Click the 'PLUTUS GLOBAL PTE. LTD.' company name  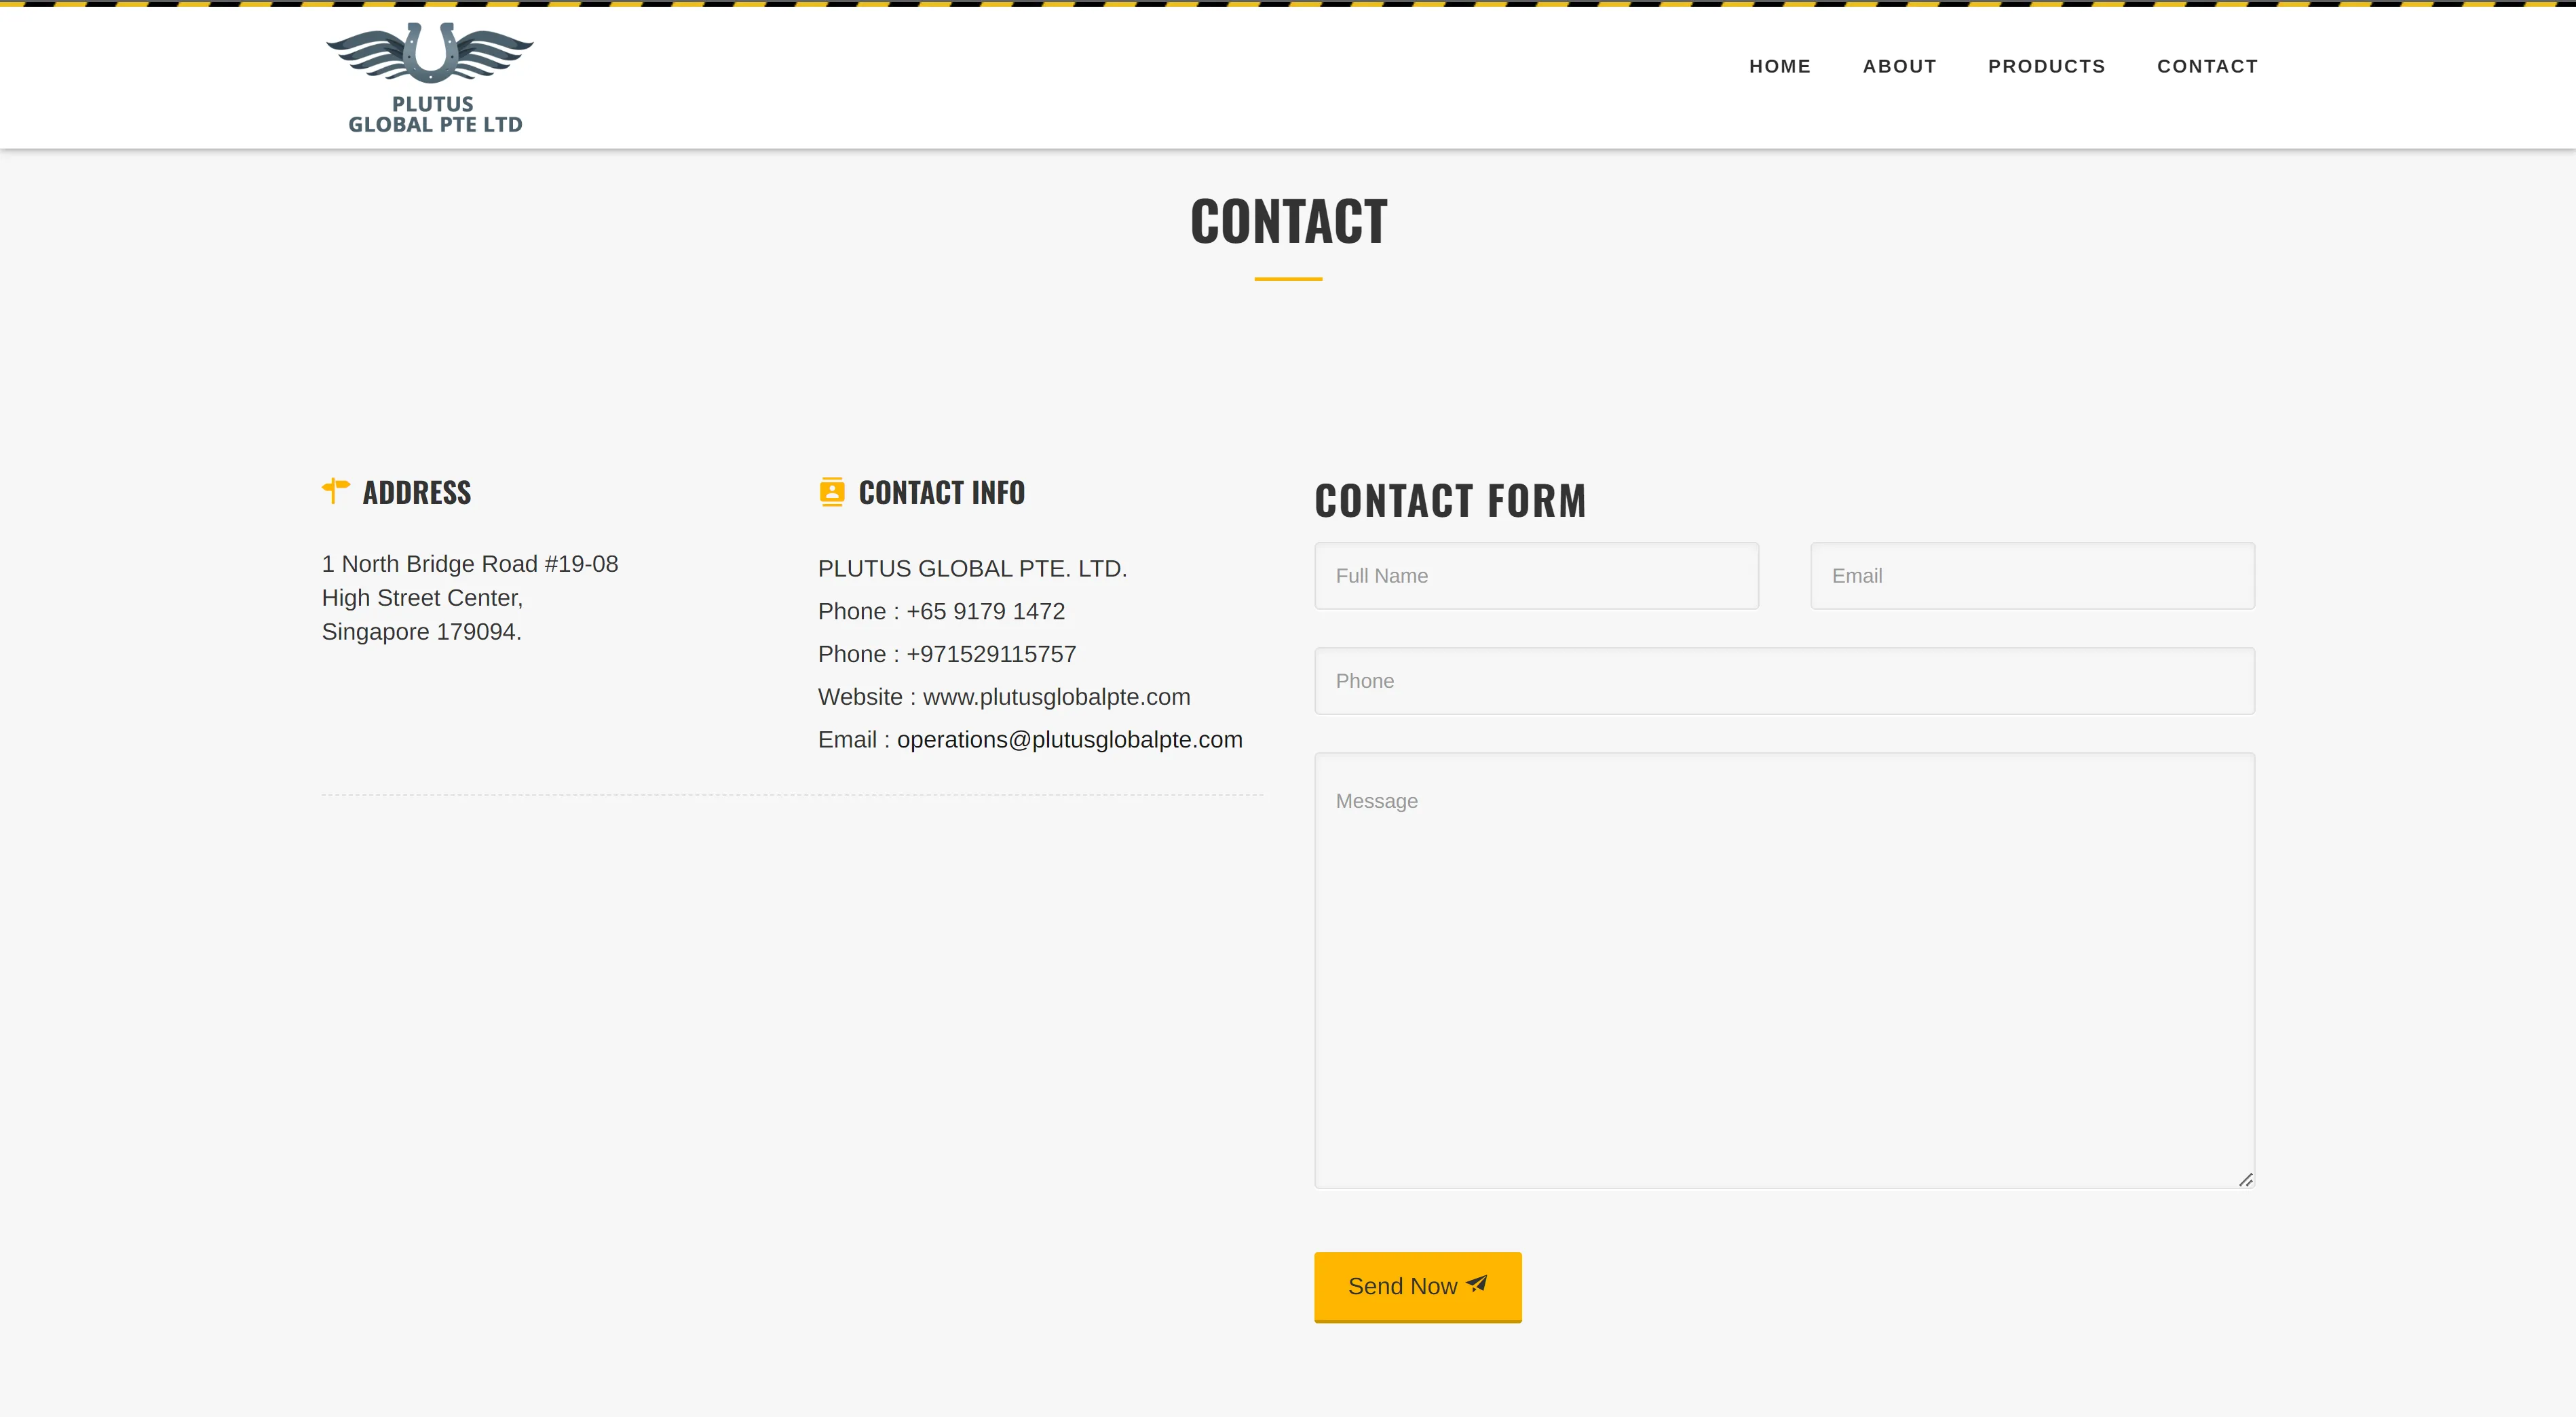pos(972,568)
